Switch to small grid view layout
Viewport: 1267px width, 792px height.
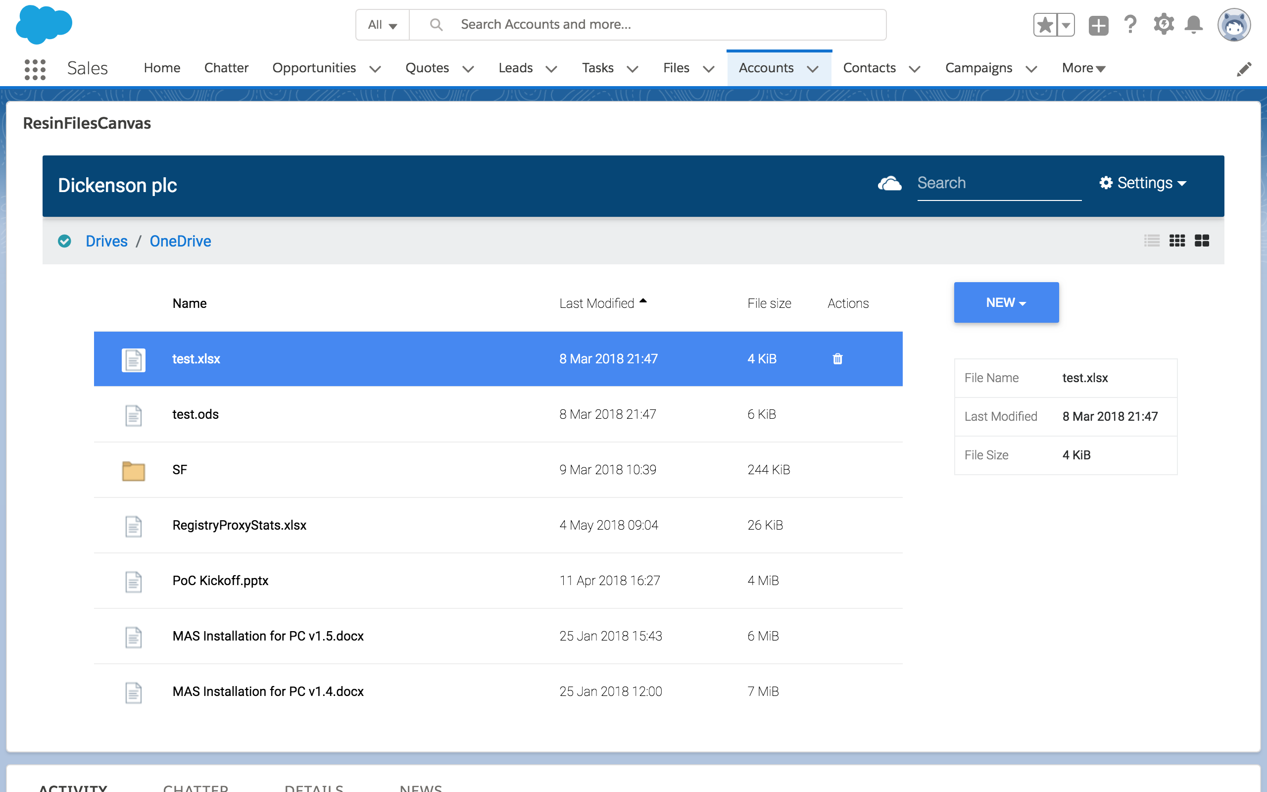pos(1177,241)
